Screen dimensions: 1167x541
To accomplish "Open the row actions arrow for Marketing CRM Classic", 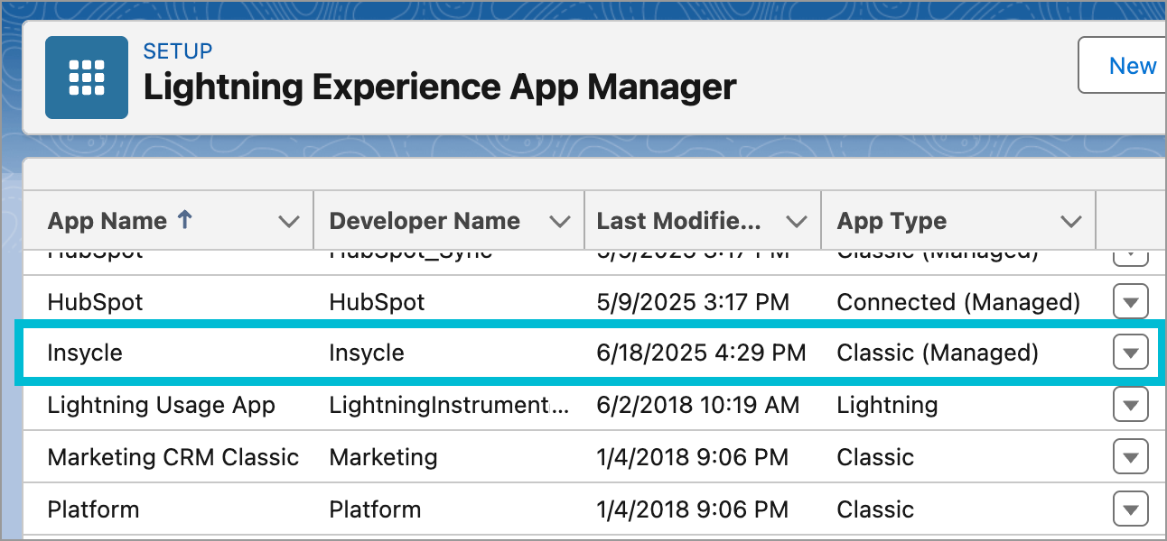I will (x=1131, y=456).
